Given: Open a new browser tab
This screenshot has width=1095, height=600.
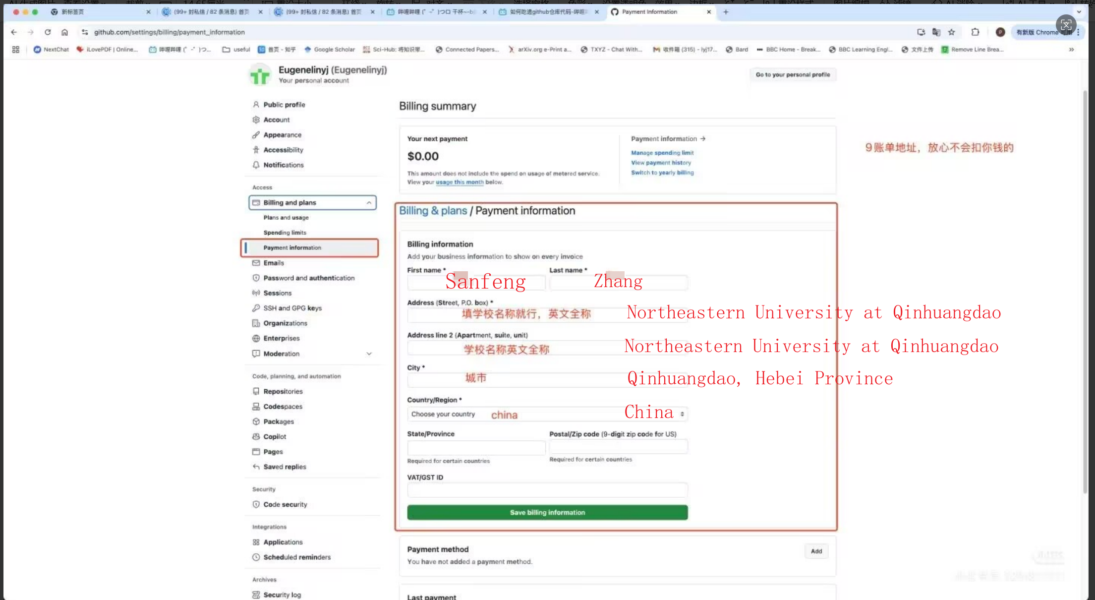Looking at the screenshot, I should (x=726, y=12).
